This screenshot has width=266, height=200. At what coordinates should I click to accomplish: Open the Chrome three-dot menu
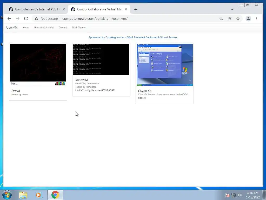(257, 18)
